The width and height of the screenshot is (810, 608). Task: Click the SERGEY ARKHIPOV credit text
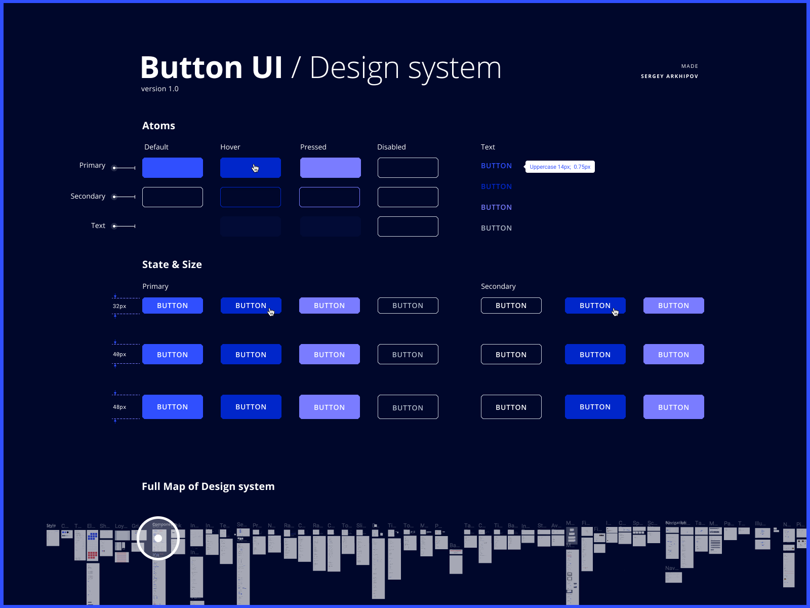tap(669, 75)
